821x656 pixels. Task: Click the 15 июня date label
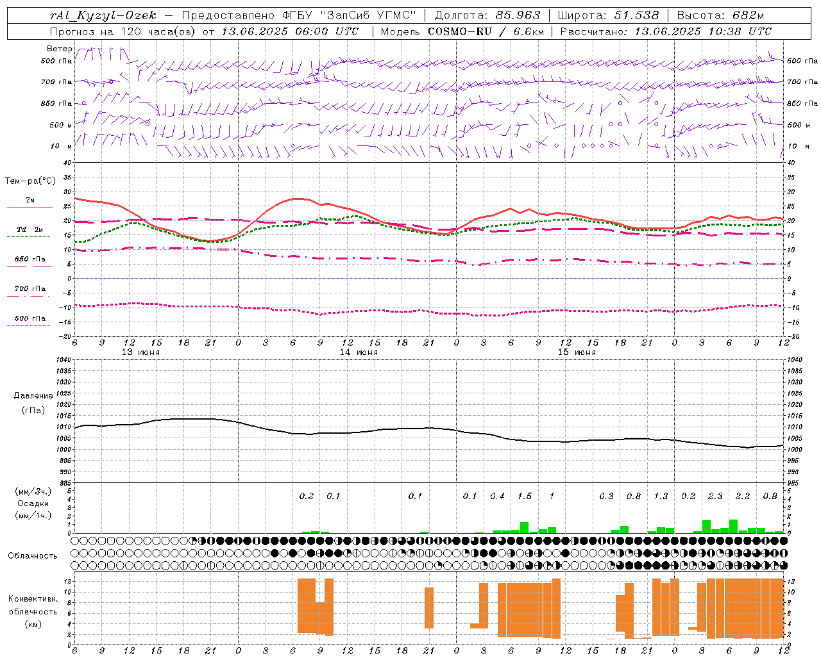[577, 352]
